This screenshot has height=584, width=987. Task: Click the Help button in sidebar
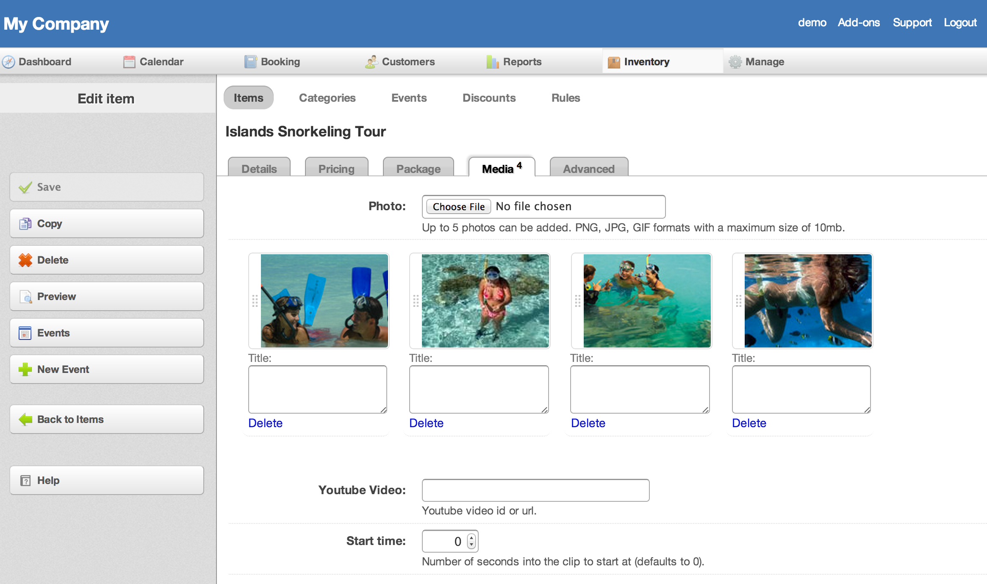pos(106,480)
